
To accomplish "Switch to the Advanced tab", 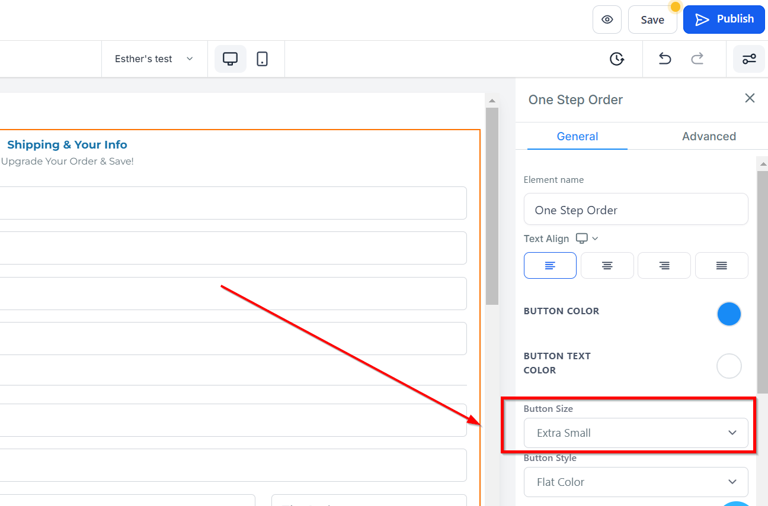I will coord(709,136).
